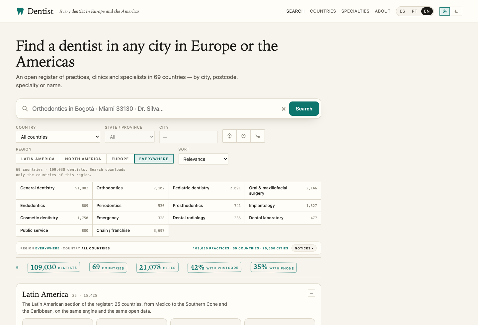Filter by Orthodontics specialty
Image resolution: width=478 pixels, height=325 pixels.
[x=130, y=191]
